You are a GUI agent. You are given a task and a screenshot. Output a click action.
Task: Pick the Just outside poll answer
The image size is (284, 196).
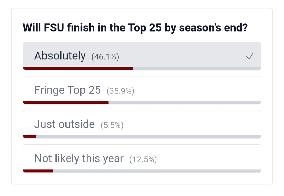click(142, 124)
